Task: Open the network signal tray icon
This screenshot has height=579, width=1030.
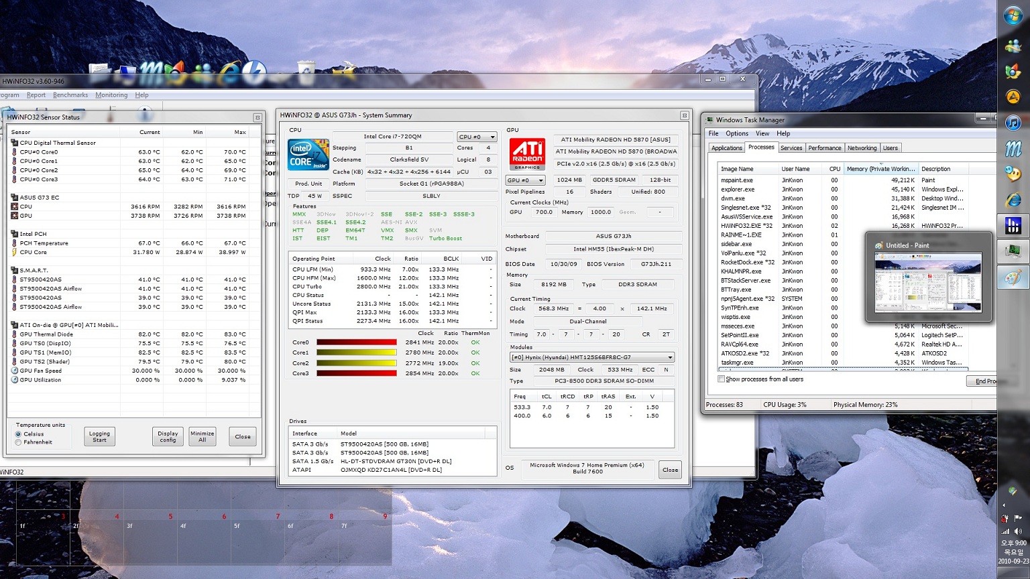Action: [x=1006, y=531]
